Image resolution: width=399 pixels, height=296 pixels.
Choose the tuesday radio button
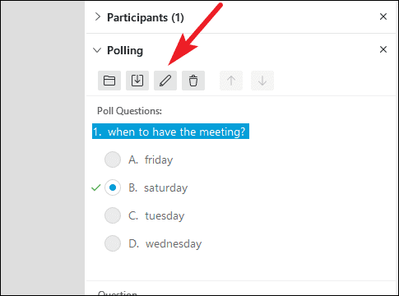[113, 215]
